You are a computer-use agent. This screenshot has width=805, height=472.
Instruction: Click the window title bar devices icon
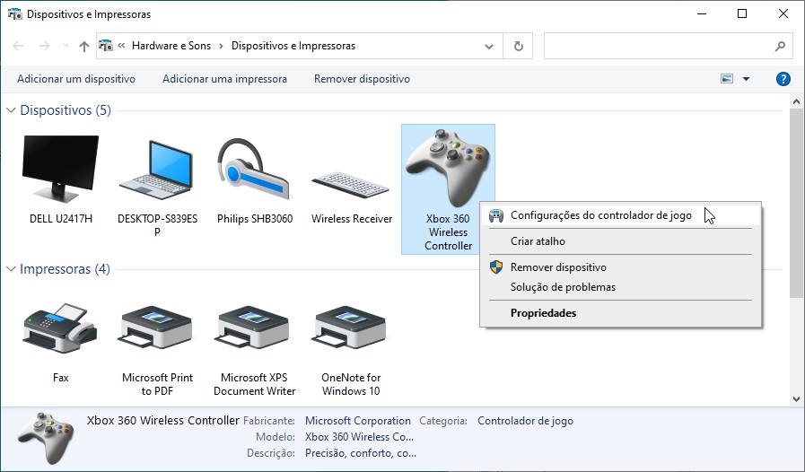click(15, 13)
